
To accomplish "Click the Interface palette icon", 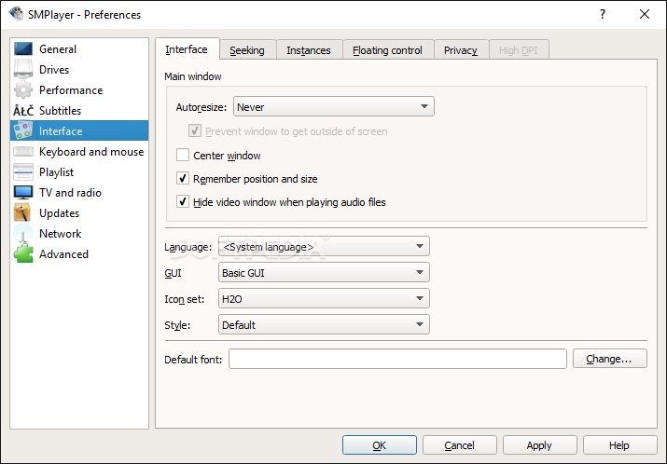I will click(23, 130).
